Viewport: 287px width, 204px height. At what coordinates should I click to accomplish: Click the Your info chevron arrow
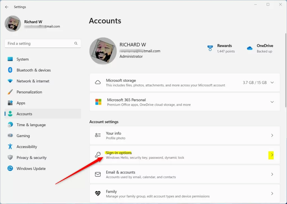click(272, 135)
